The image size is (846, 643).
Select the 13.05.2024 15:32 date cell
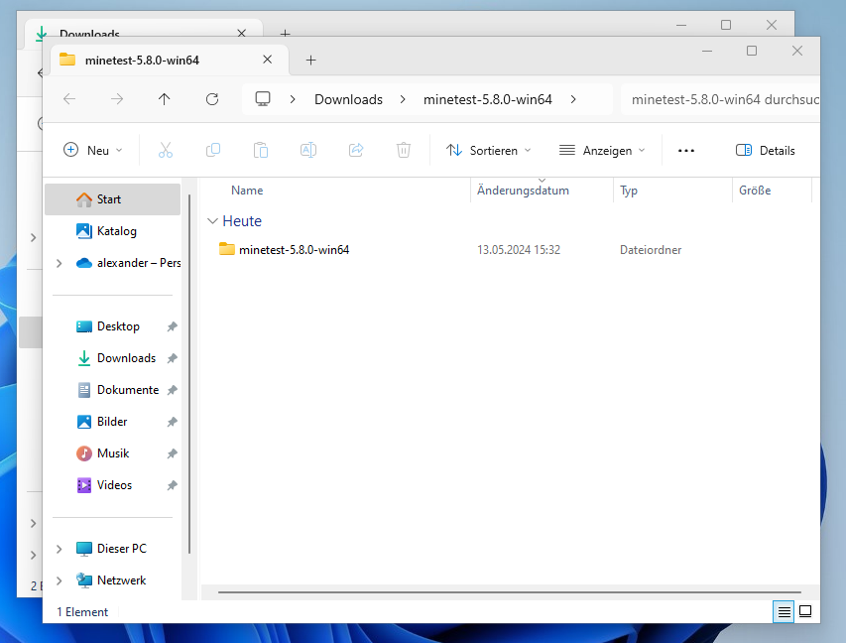pyautogui.click(x=519, y=250)
